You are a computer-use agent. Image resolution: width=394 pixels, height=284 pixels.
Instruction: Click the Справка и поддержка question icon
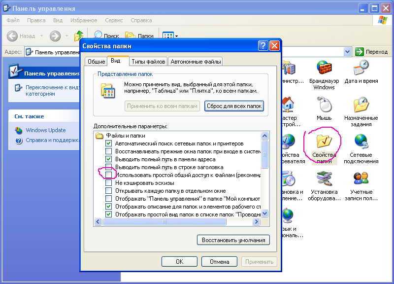pos(19,141)
